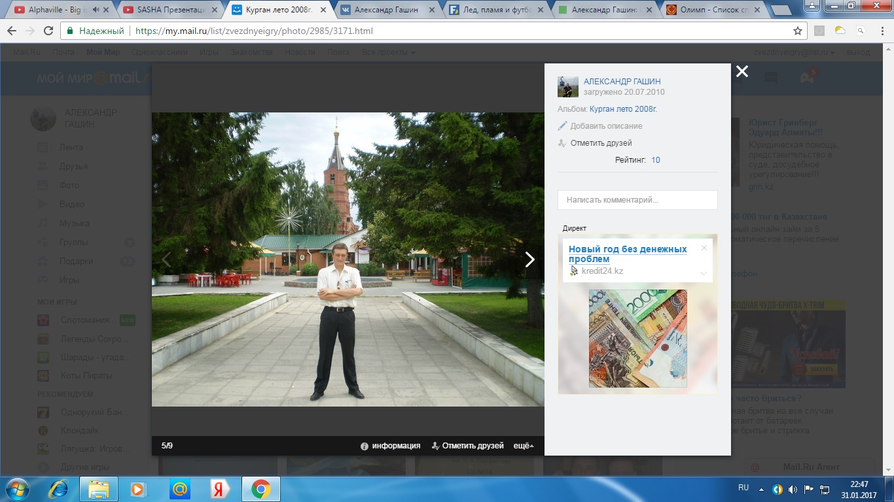The width and height of the screenshot is (894, 502).
Task: Launch the game Слотомания from the sidebar
Action: click(88, 320)
